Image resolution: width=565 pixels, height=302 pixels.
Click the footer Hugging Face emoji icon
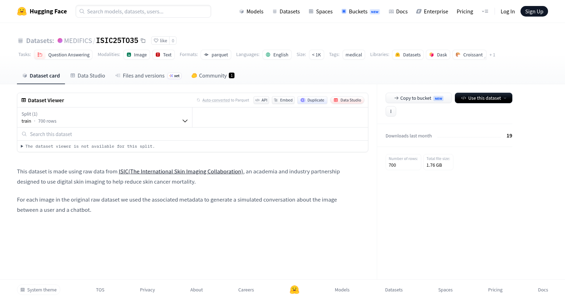coord(295,290)
